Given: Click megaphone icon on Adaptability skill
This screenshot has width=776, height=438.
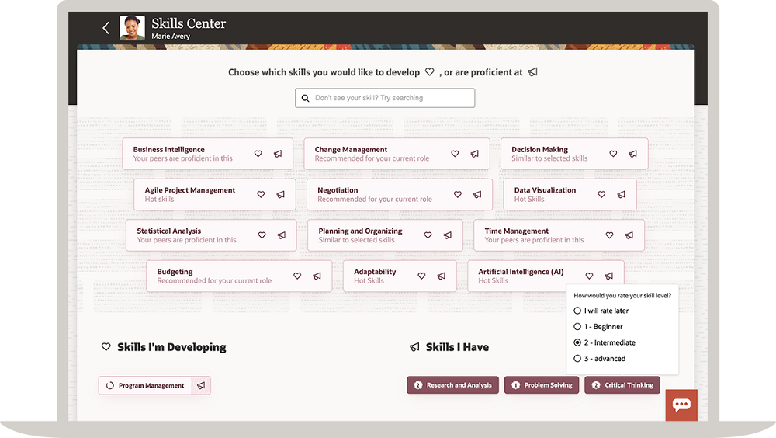Looking at the screenshot, I should click(442, 276).
